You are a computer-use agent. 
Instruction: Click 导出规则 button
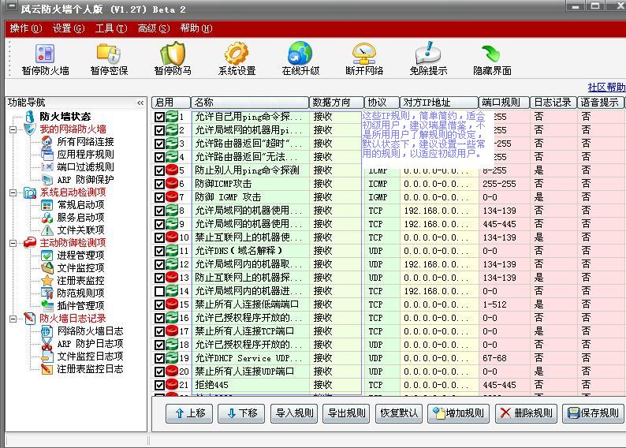pos(346,413)
